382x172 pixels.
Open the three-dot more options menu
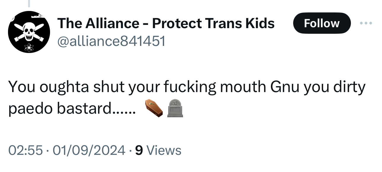tap(367, 23)
